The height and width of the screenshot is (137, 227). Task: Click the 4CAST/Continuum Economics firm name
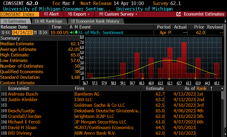click(104, 128)
